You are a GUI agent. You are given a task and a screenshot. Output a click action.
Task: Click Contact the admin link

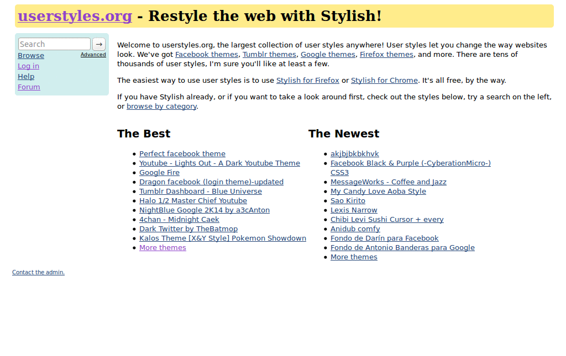point(38,273)
